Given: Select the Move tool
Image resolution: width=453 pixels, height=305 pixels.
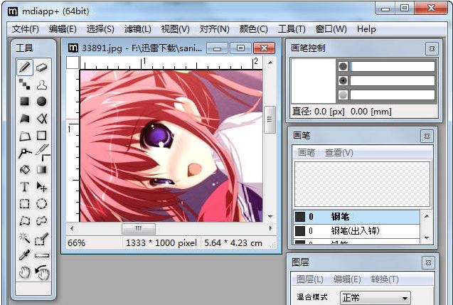Looking at the screenshot, I should (41, 187).
